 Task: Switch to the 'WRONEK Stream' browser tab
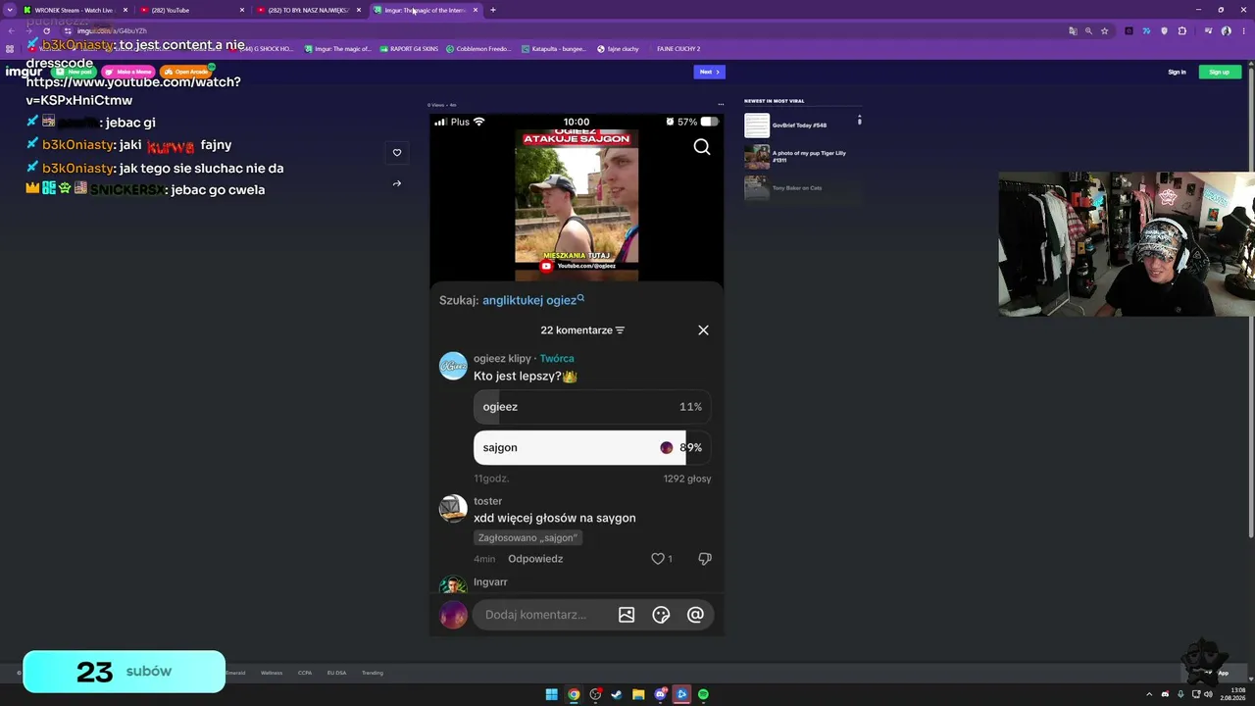pos(76,10)
